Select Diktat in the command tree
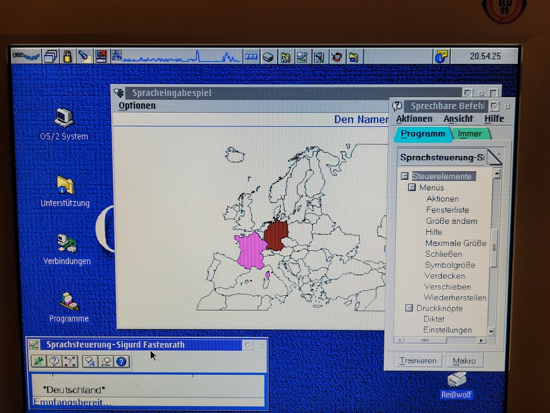This screenshot has width=550, height=413. click(x=434, y=319)
